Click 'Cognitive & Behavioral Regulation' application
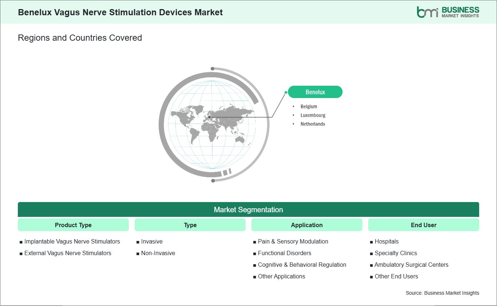Screen dimensions: 497x306 [x=302, y=265]
